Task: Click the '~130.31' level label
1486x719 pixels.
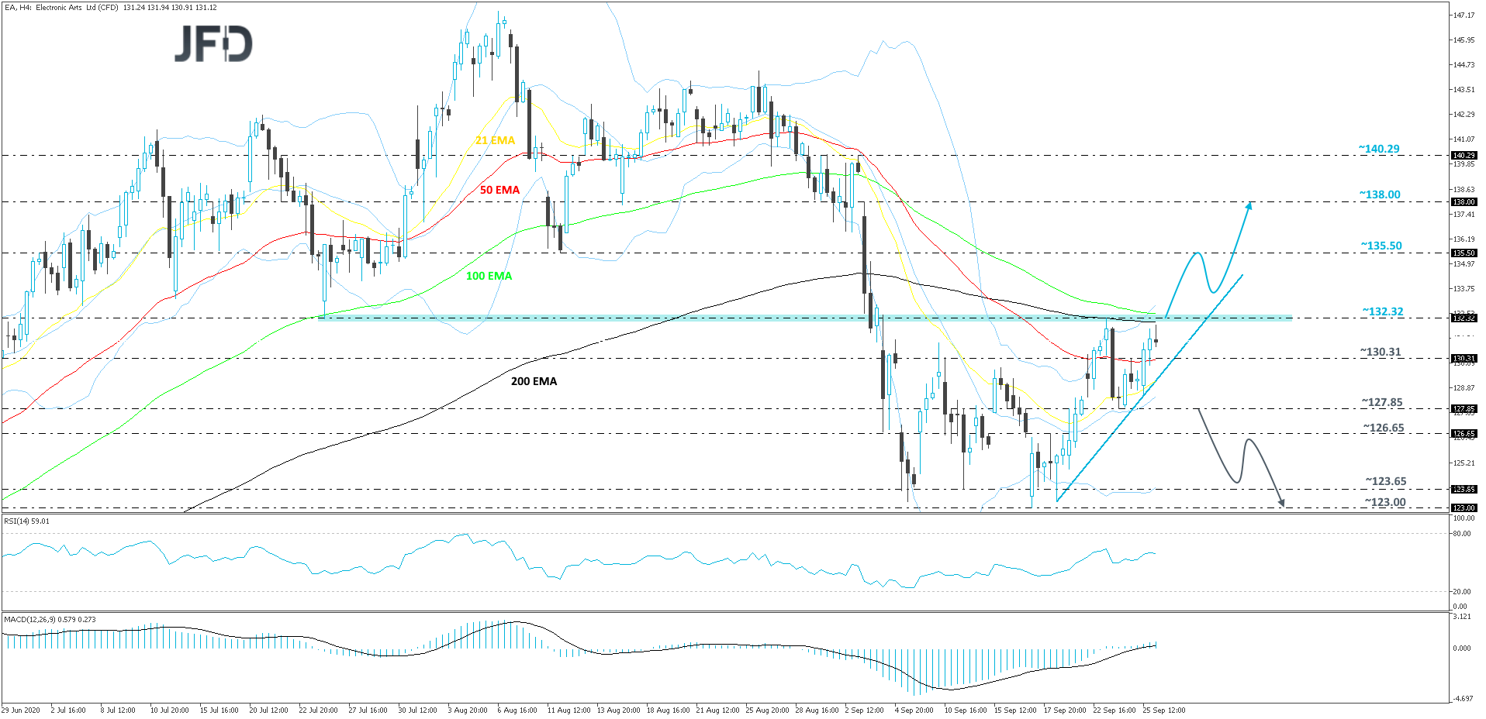Action: 1380,352
